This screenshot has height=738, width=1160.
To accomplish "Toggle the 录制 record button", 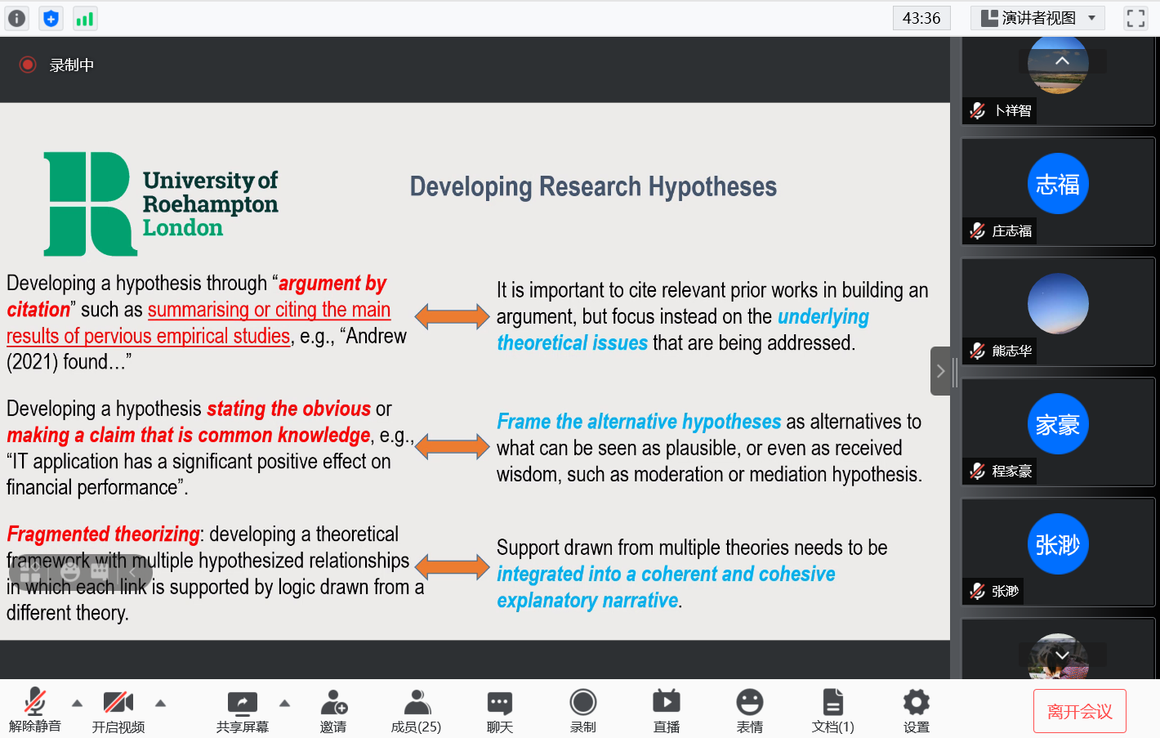I will [582, 709].
